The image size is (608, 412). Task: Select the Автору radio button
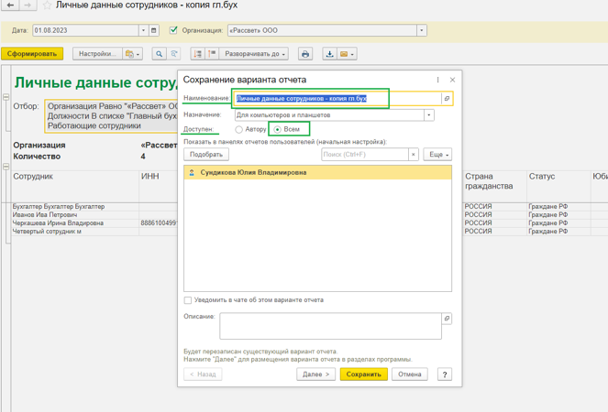tap(239, 130)
